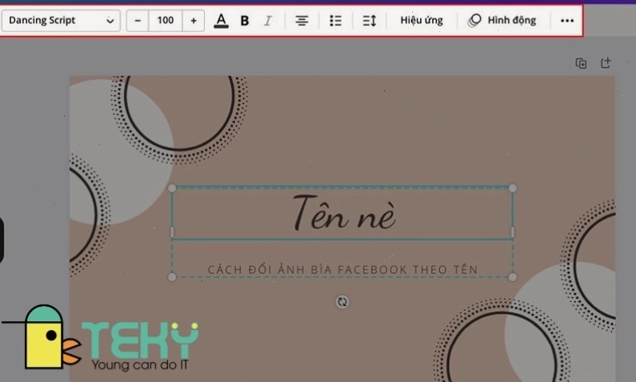Open the text color picker

[x=221, y=20]
